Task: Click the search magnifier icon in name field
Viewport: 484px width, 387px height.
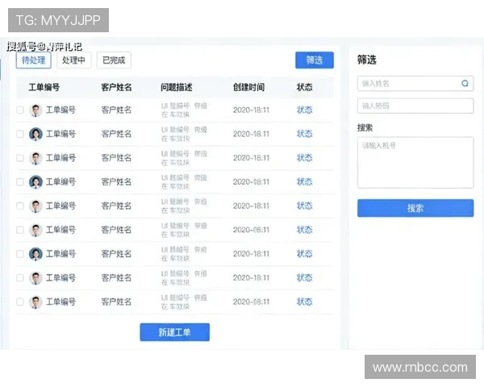Action: [x=465, y=83]
